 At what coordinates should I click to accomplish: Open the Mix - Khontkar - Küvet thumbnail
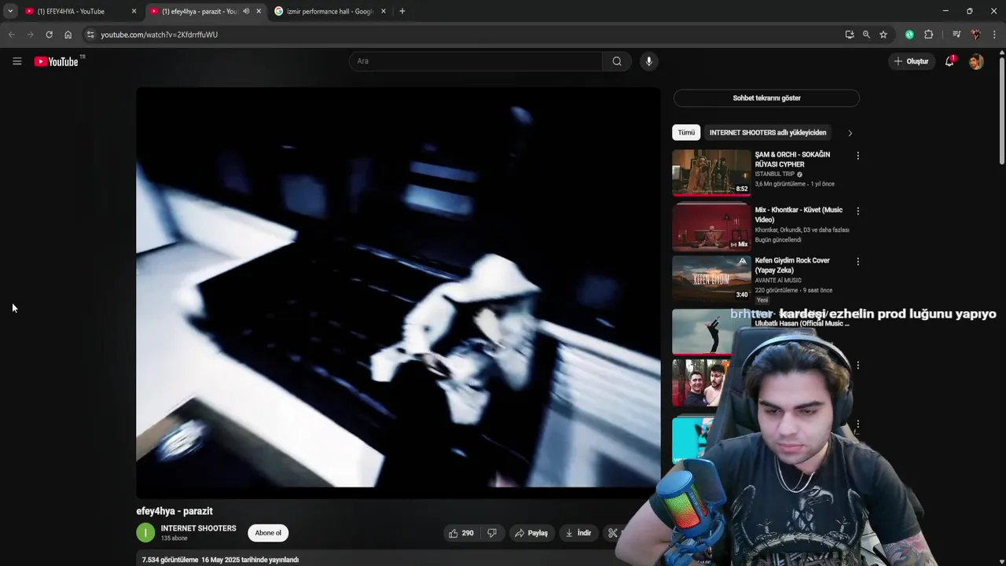(x=711, y=227)
